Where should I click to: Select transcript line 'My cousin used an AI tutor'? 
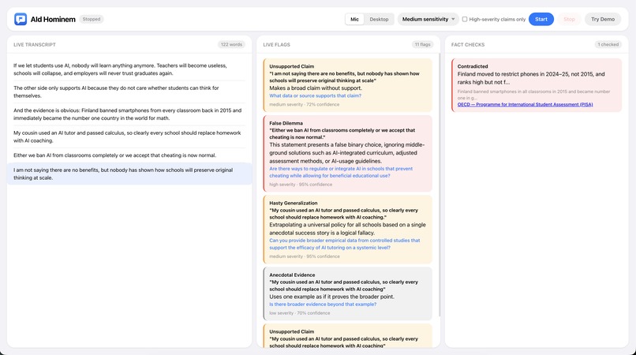coord(129,136)
